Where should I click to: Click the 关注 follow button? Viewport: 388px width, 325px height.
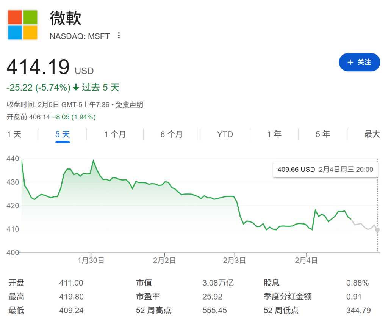tap(359, 62)
